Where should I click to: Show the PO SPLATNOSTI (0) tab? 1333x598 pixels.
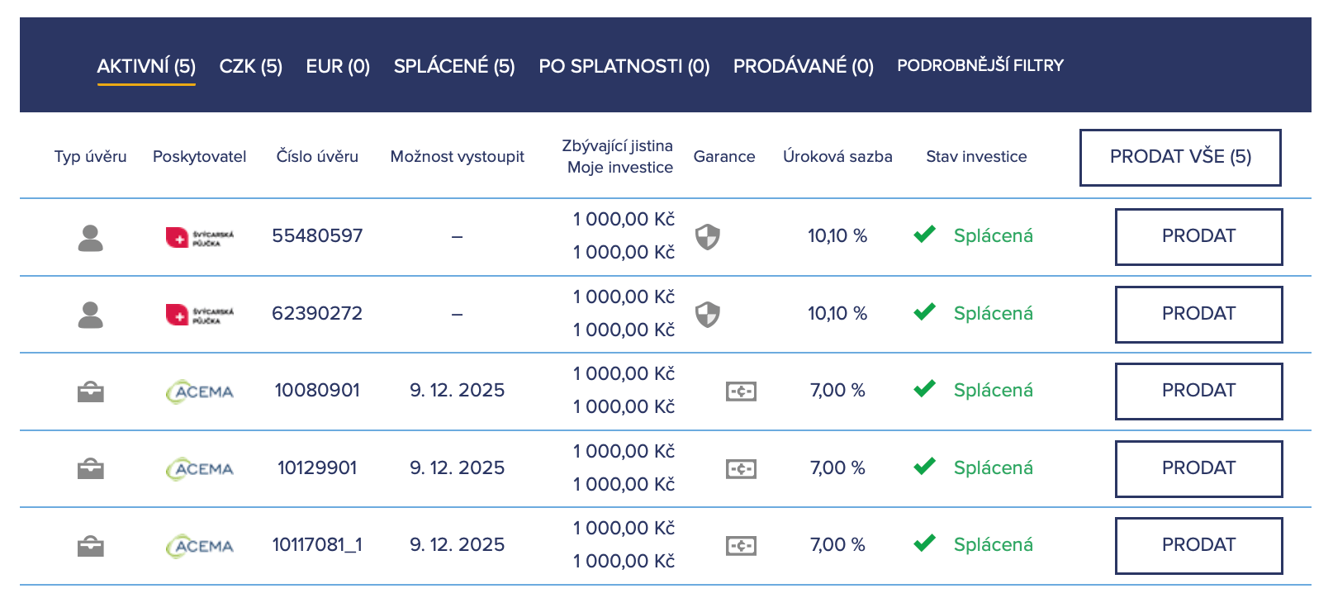click(x=624, y=66)
